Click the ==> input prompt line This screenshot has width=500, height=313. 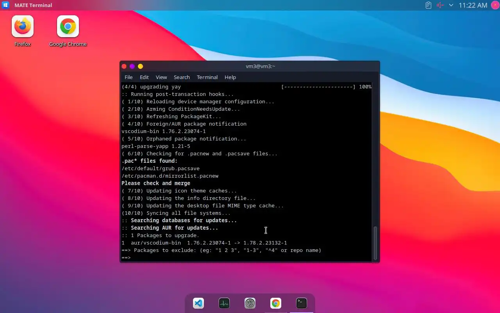pos(246,257)
